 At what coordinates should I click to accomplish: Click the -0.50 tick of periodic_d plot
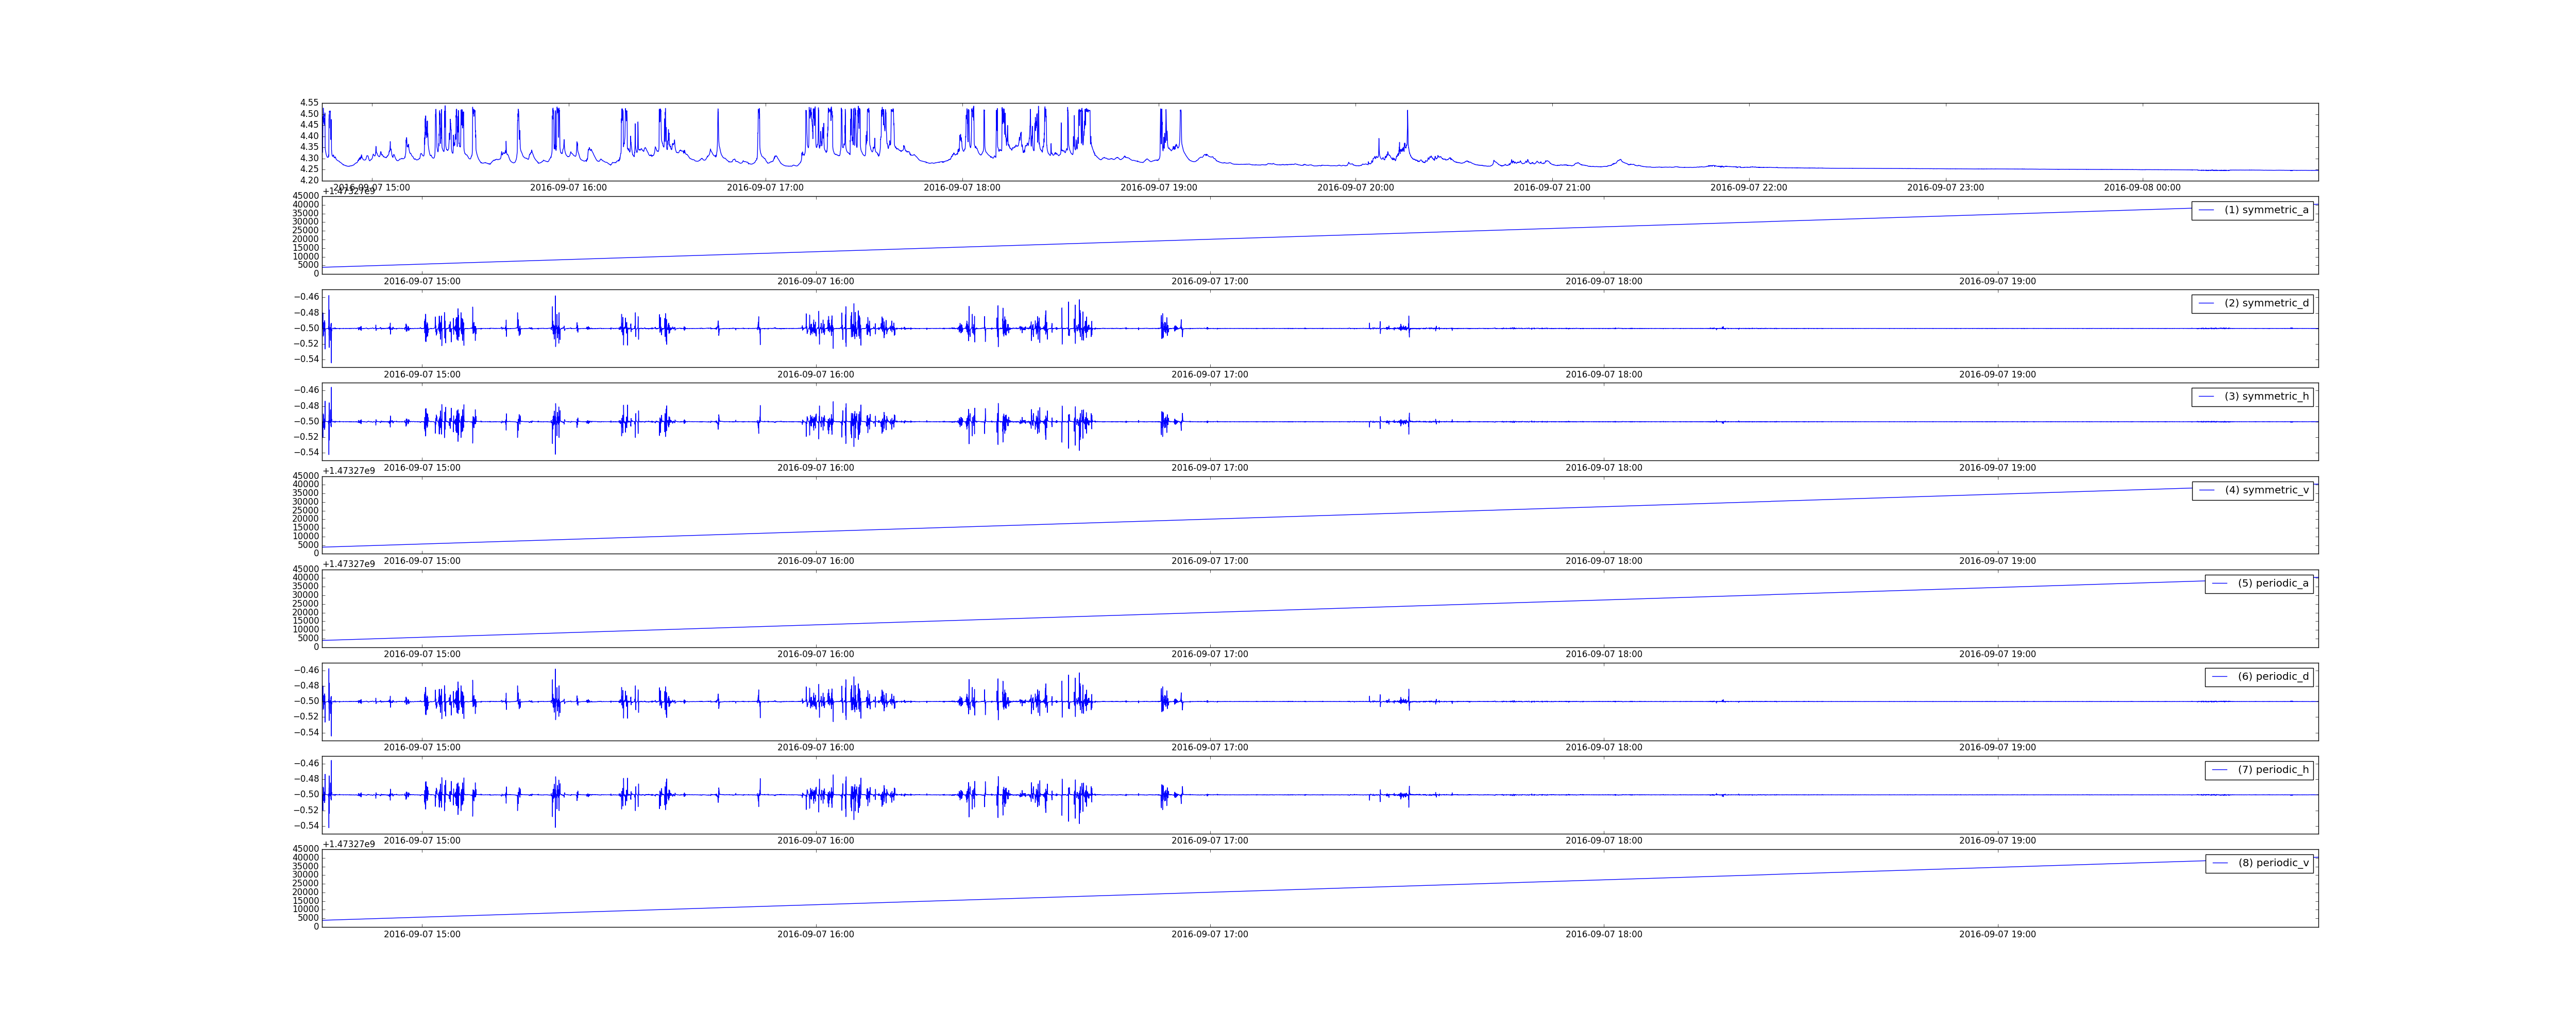306,701
